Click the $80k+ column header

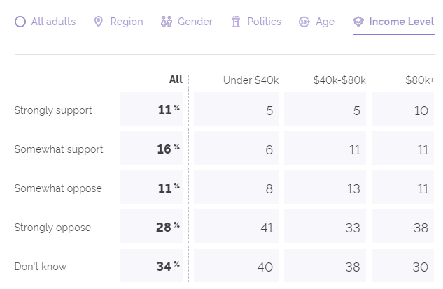tap(419, 80)
